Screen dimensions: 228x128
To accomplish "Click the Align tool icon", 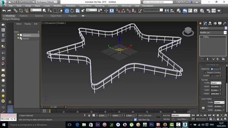I will click(x=172, y=11).
